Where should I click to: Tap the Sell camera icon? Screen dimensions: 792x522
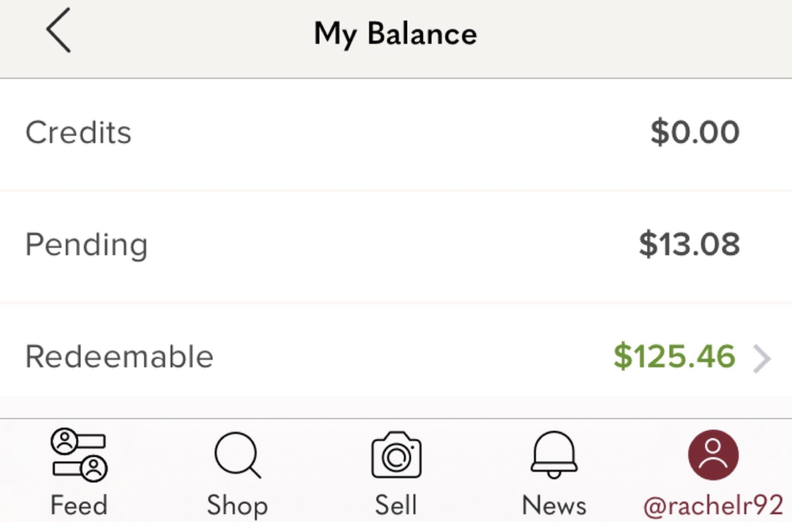[x=396, y=455]
